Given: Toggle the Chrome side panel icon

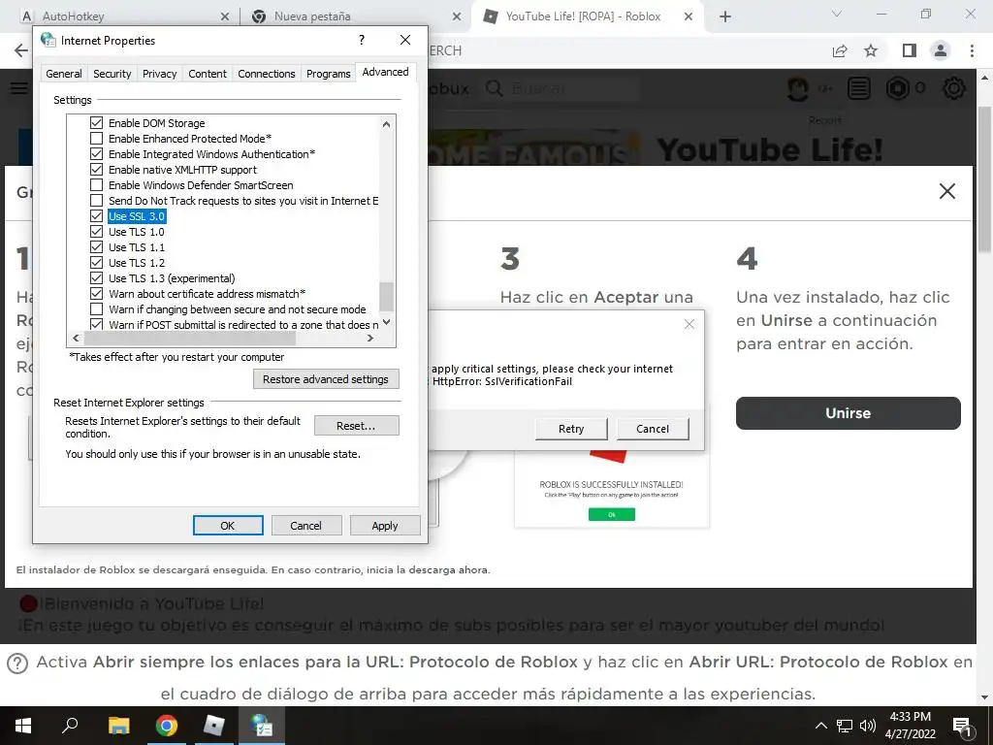Looking at the screenshot, I should pyautogui.click(x=910, y=50).
